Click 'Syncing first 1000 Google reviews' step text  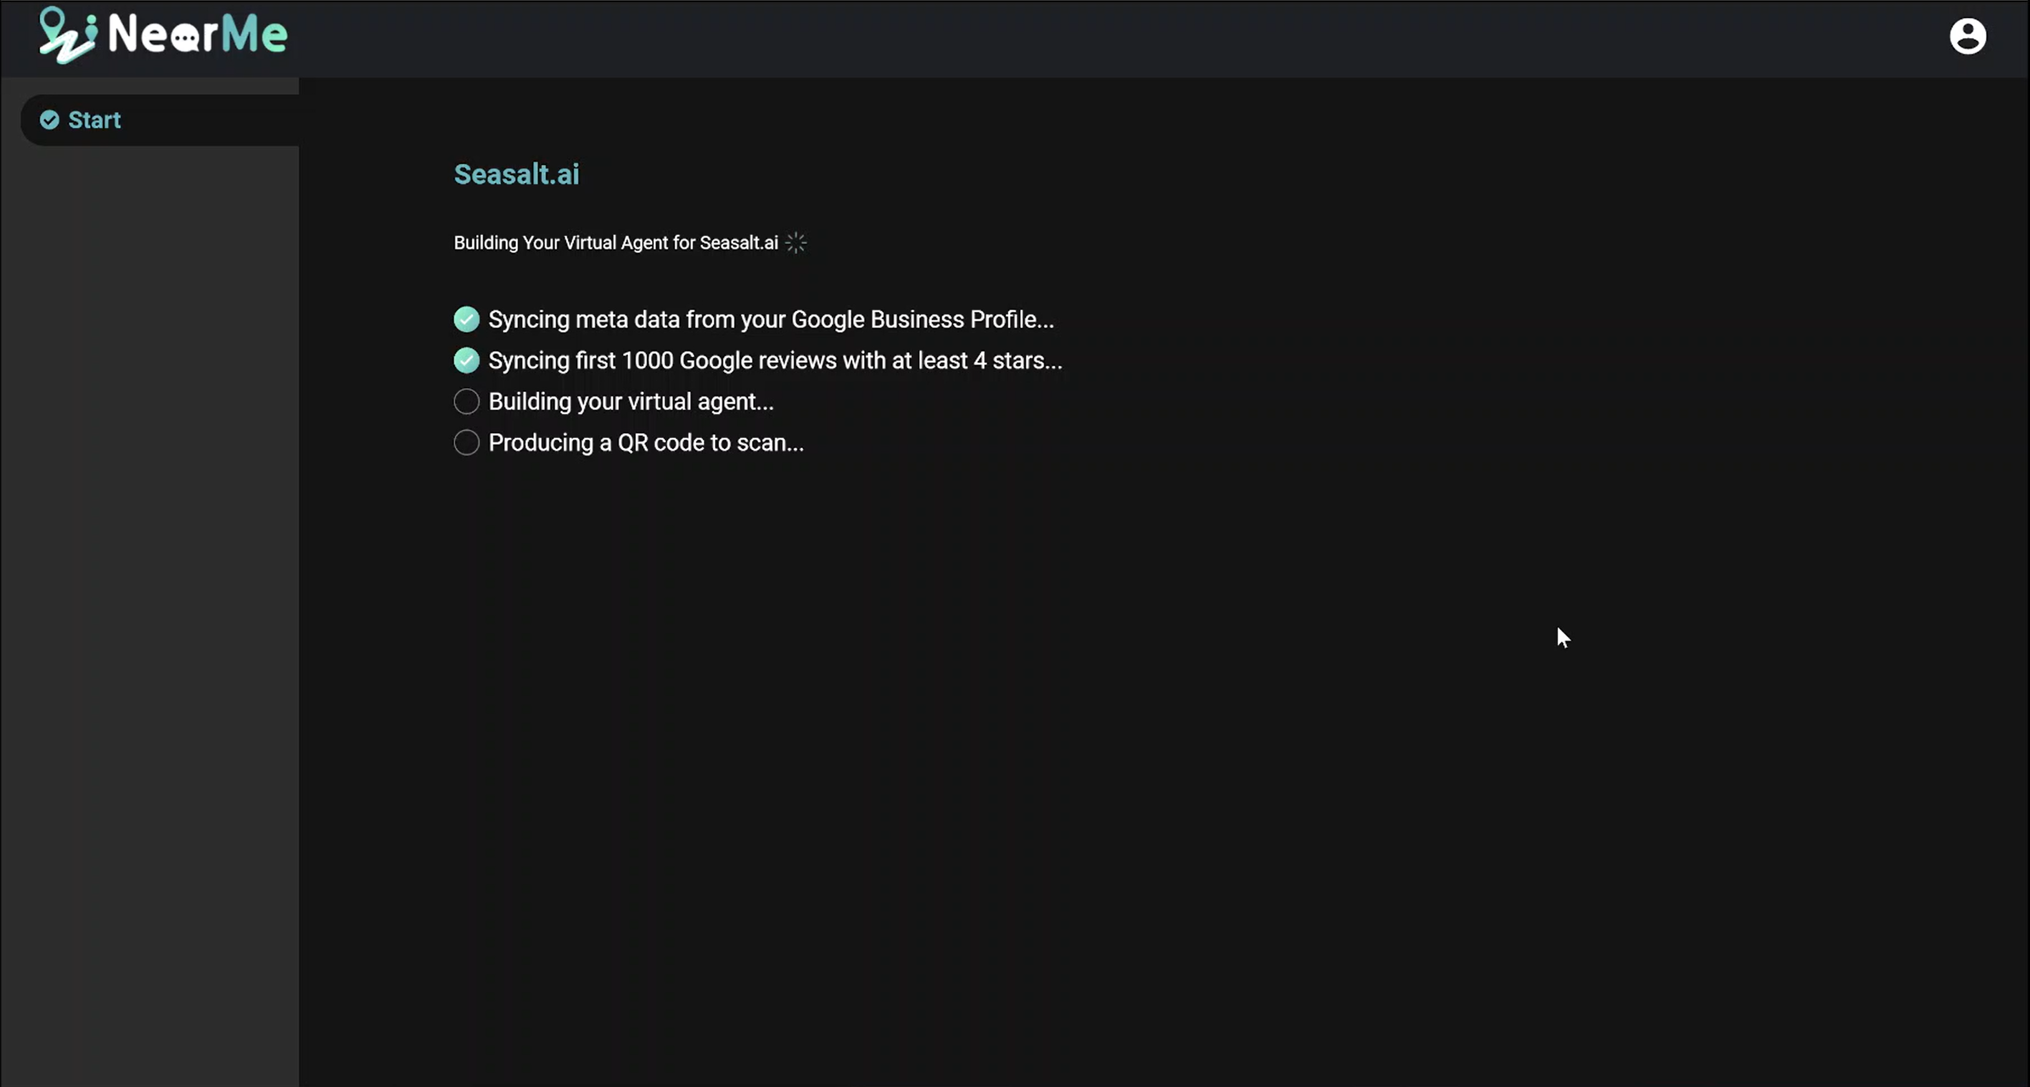coord(775,360)
